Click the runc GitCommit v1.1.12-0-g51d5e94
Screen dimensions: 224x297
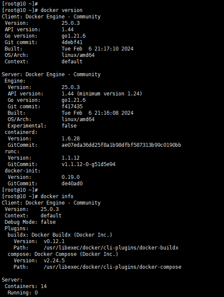click(88, 164)
